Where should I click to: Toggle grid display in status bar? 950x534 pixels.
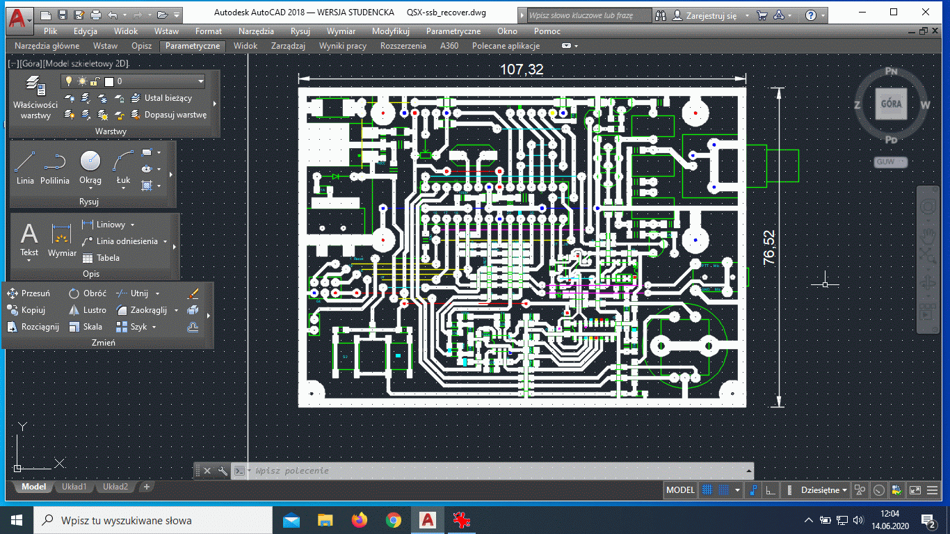coord(707,490)
